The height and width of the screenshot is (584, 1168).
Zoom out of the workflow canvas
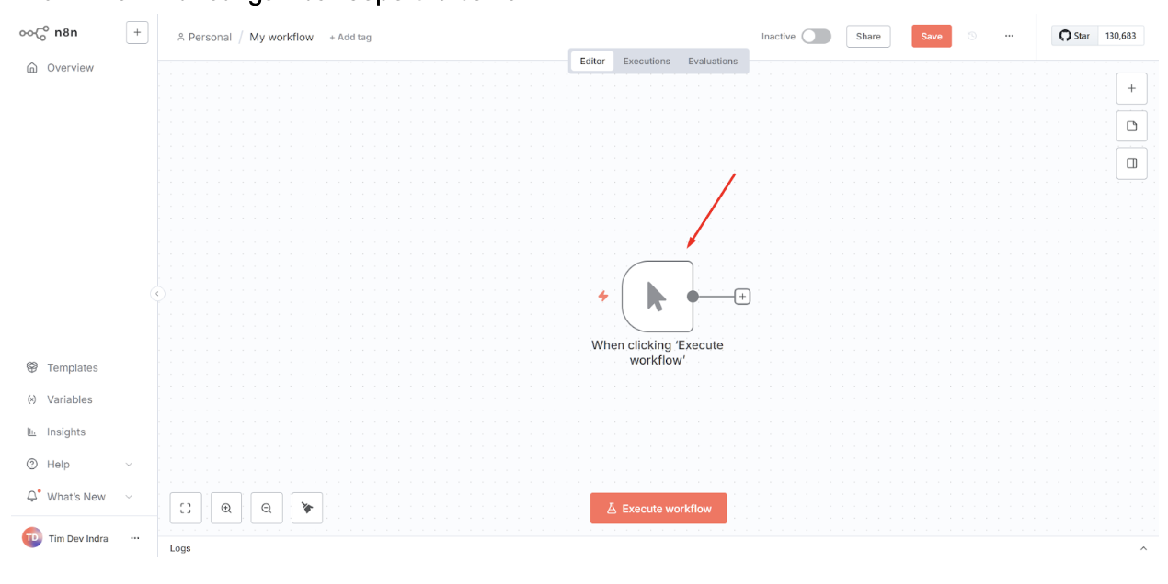click(267, 508)
